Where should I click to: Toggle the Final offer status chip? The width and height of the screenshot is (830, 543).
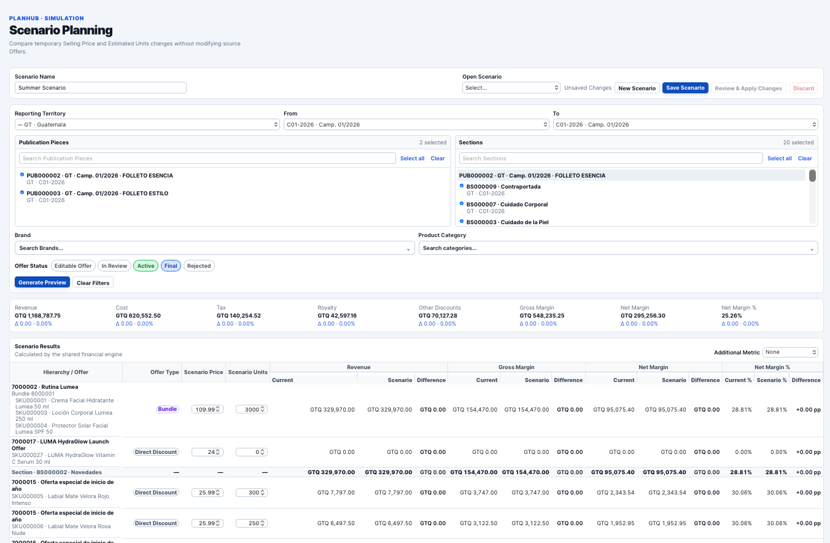coord(171,266)
